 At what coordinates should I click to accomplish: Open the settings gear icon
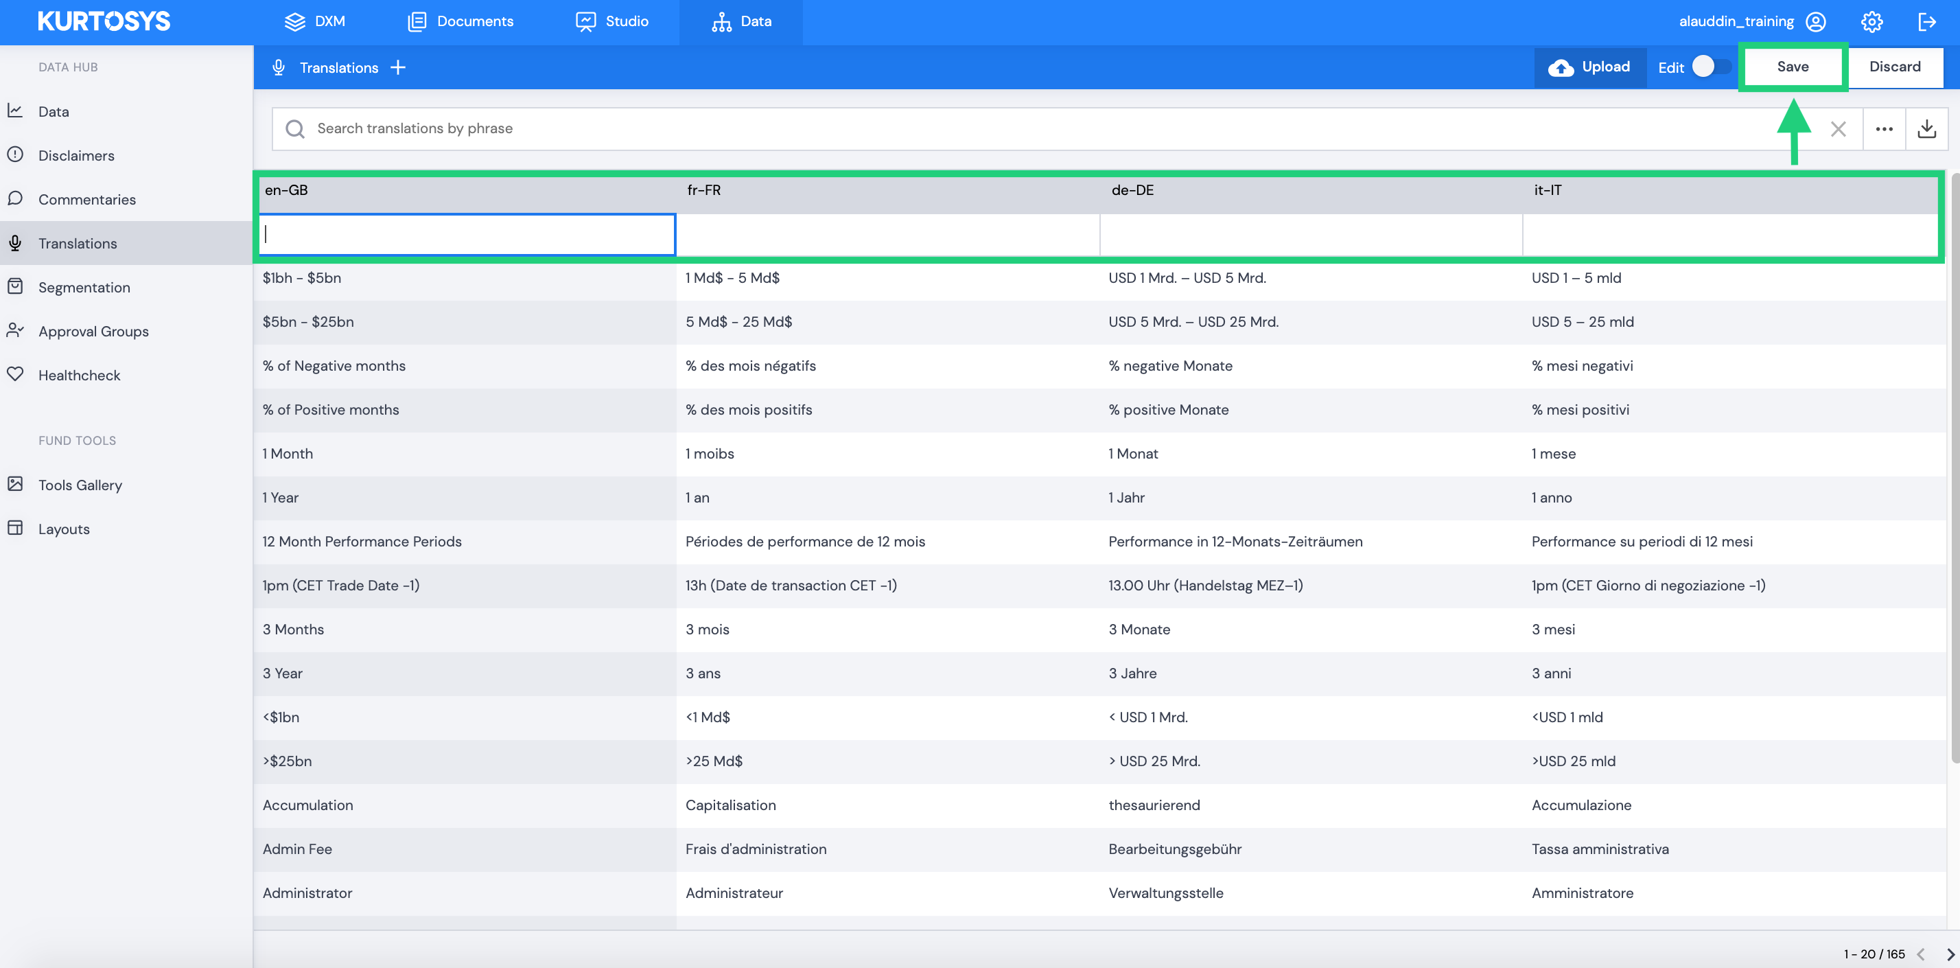1871,21
